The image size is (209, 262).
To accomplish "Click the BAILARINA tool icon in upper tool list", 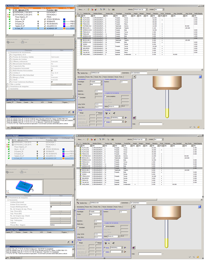I will pos(81,48).
